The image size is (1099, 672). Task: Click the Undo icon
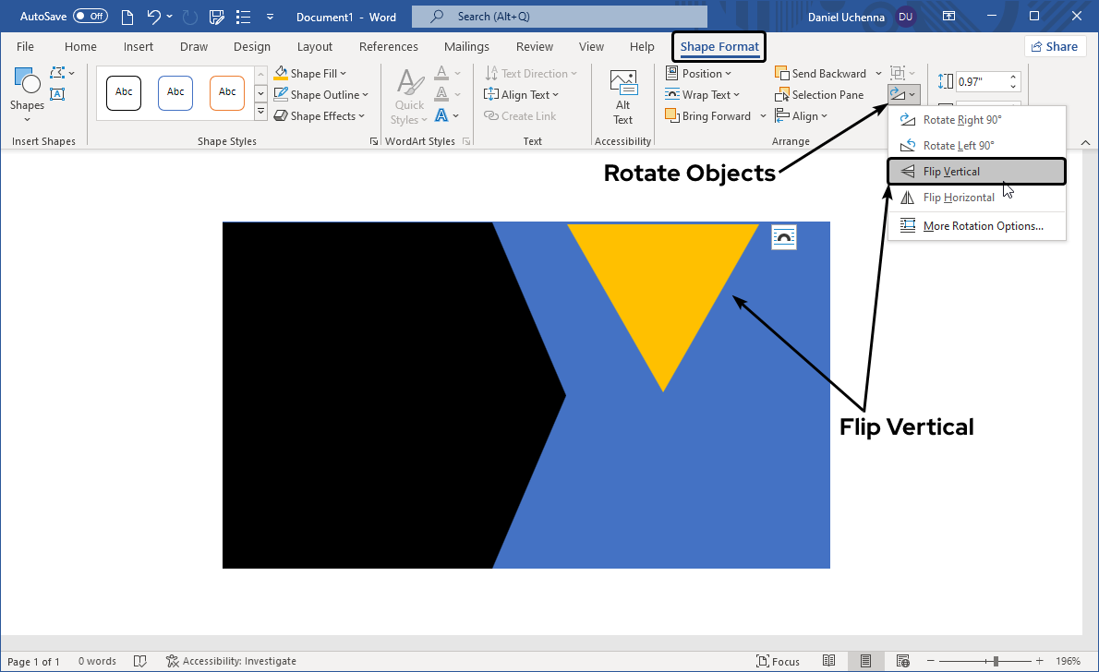point(154,17)
